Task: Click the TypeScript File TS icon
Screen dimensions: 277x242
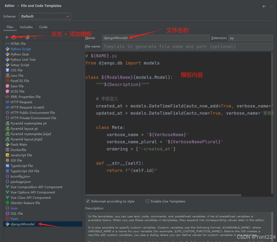Action: click(7, 166)
